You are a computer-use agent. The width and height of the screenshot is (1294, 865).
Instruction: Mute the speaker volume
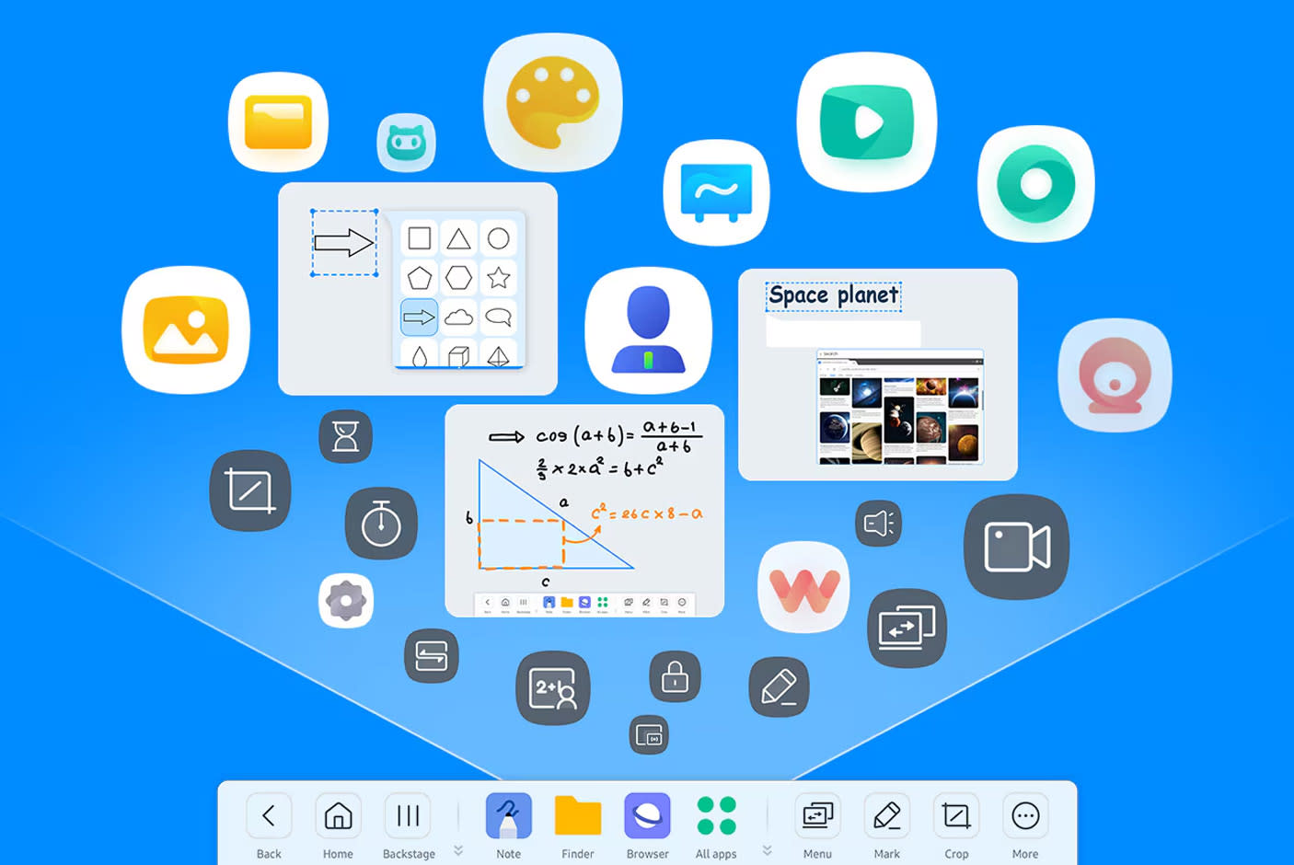[879, 523]
